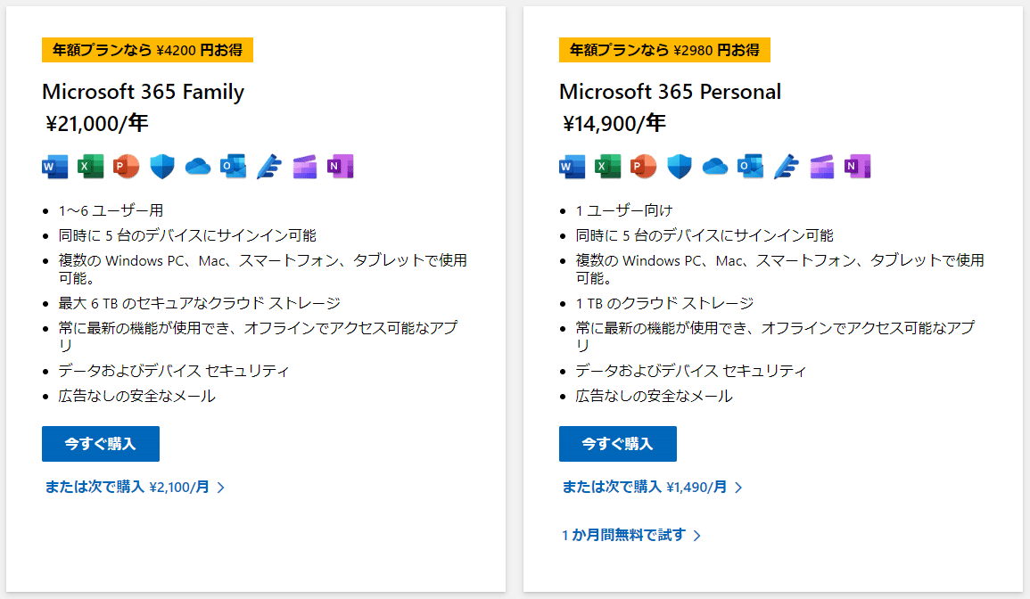
Task: Click the Excel icon in Personal plan
Action: pyautogui.click(x=607, y=167)
